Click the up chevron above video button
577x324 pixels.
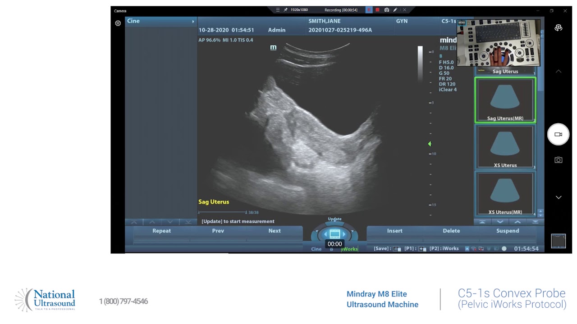(559, 71)
